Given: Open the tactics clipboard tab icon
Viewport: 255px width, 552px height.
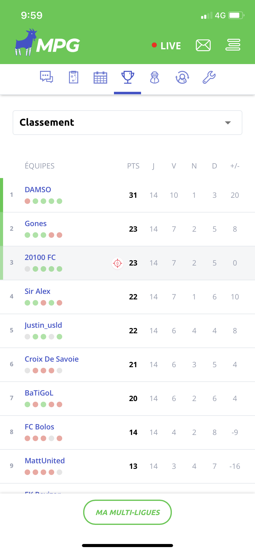Looking at the screenshot, I should 74,77.
